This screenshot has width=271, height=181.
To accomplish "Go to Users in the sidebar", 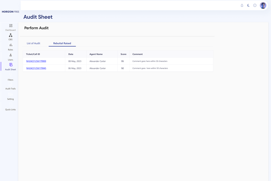I will [11, 57].
